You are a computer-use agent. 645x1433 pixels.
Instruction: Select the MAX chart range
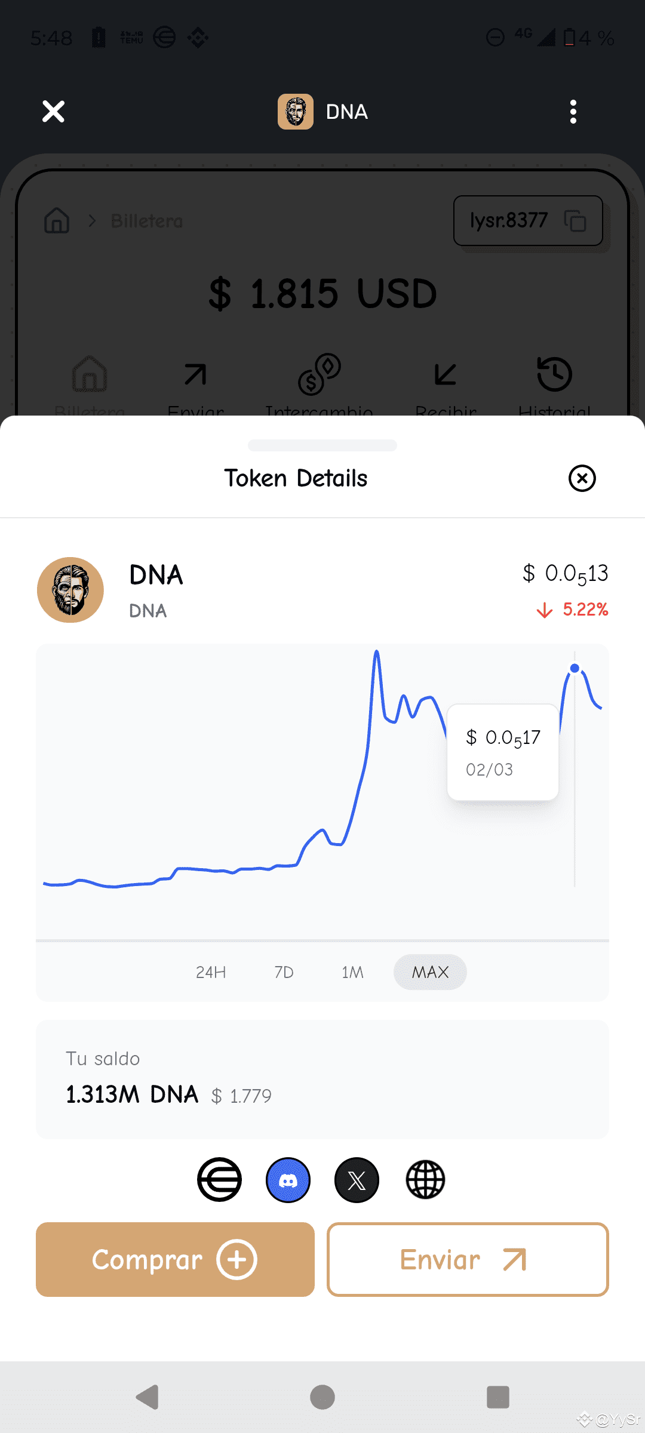click(x=430, y=972)
